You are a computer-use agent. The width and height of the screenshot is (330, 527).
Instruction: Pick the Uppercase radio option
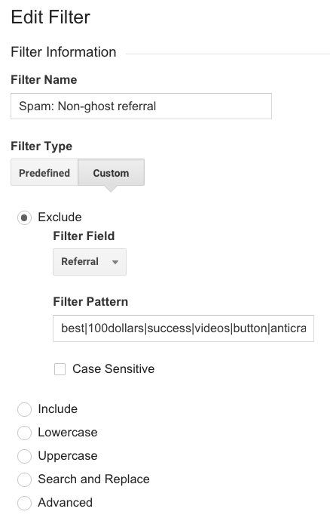24,456
